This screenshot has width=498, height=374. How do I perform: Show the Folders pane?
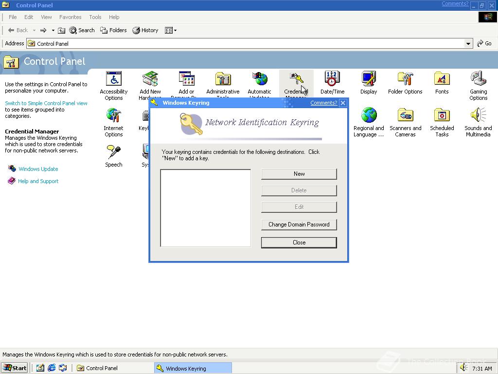coord(113,30)
